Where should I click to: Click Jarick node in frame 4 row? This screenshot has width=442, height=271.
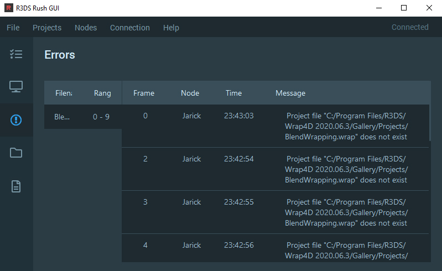click(x=192, y=245)
